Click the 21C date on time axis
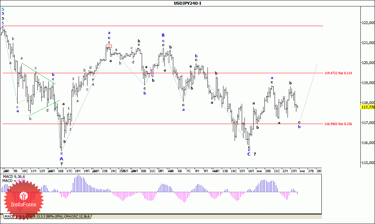 pos(277,171)
